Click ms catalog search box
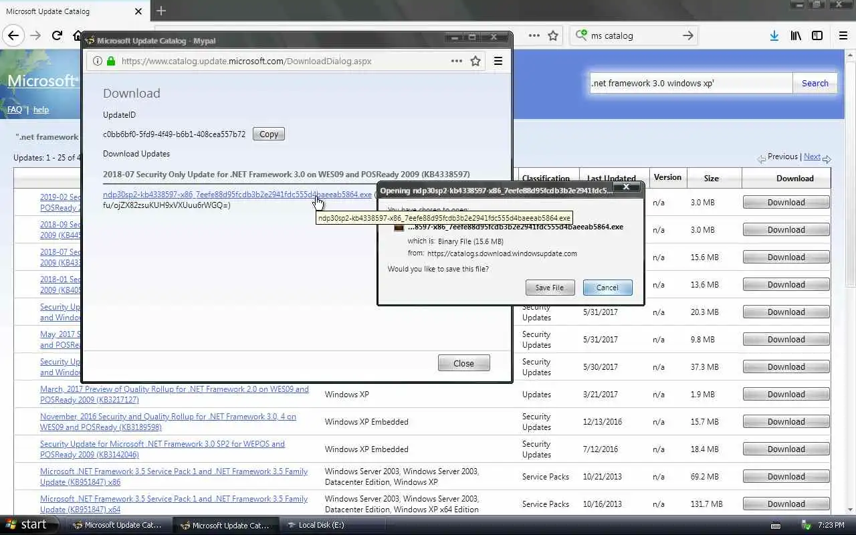This screenshot has width=856, height=535. [x=632, y=35]
